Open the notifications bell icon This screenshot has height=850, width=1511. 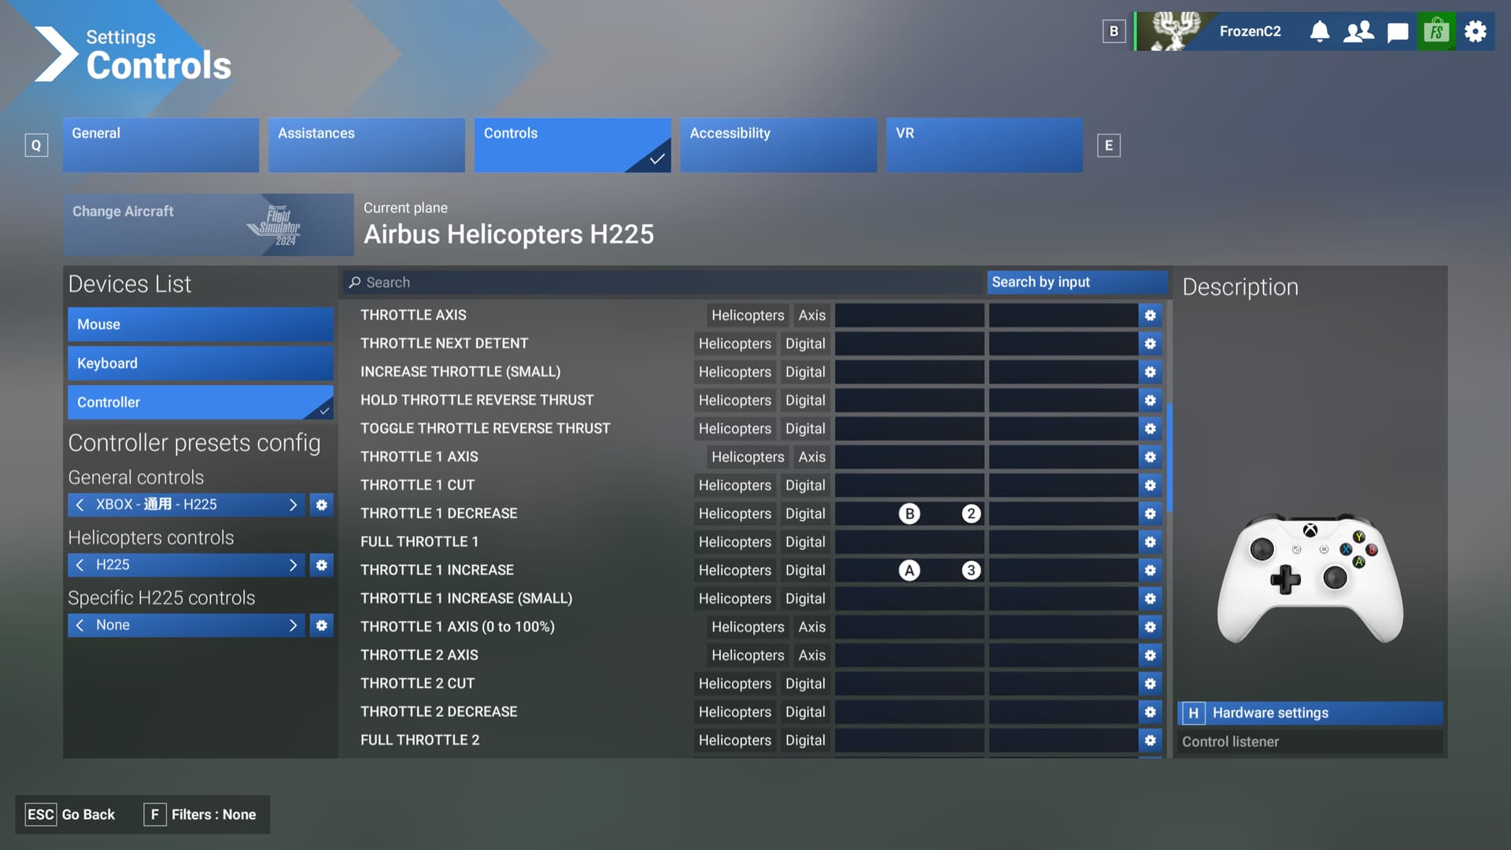pyautogui.click(x=1319, y=31)
